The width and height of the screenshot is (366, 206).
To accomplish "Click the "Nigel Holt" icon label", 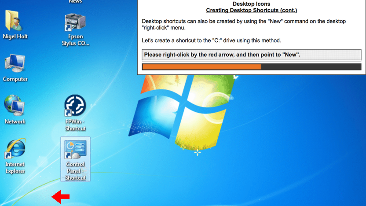I will tap(15, 37).
